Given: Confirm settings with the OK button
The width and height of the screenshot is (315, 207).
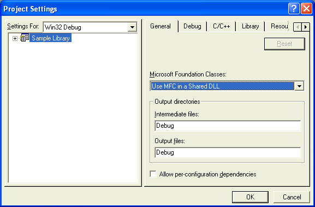Looking at the screenshot, I should [250, 197].
